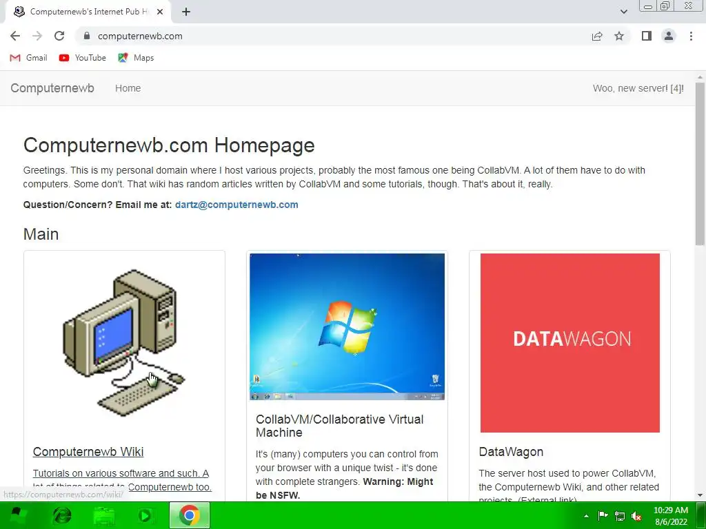Click the 'Woo, new server! [4]!' text
The height and width of the screenshot is (529, 706).
pyautogui.click(x=638, y=88)
